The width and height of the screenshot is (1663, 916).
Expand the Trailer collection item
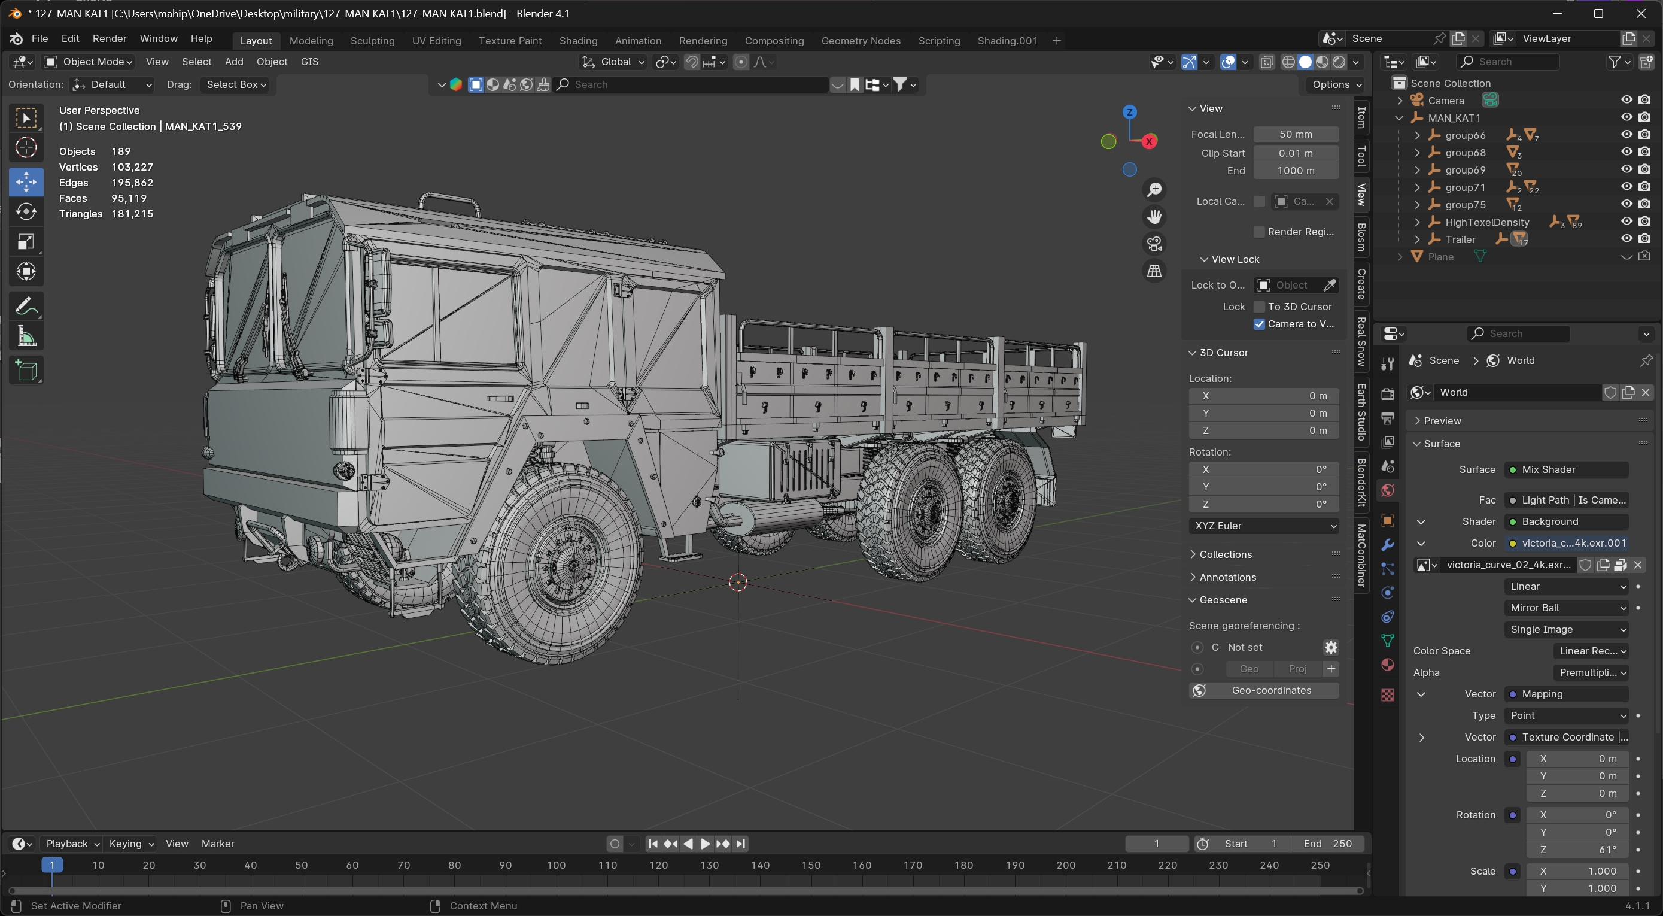click(x=1417, y=239)
